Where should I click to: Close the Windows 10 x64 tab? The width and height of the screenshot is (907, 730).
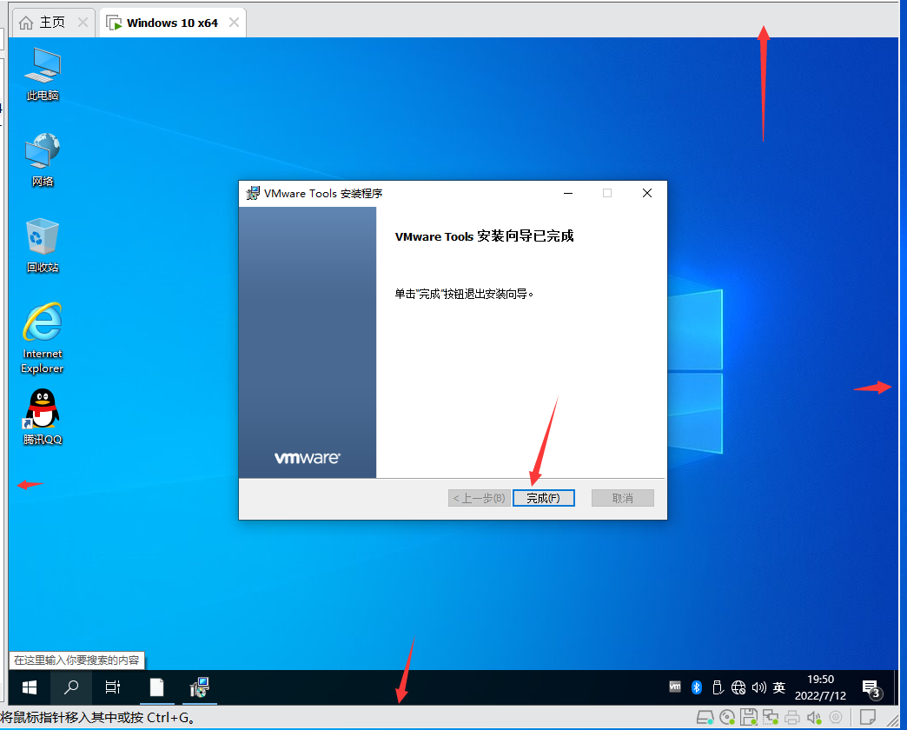tap(234, 23)
